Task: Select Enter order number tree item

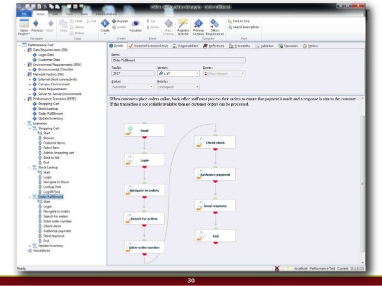Action: tap(57, 221)
